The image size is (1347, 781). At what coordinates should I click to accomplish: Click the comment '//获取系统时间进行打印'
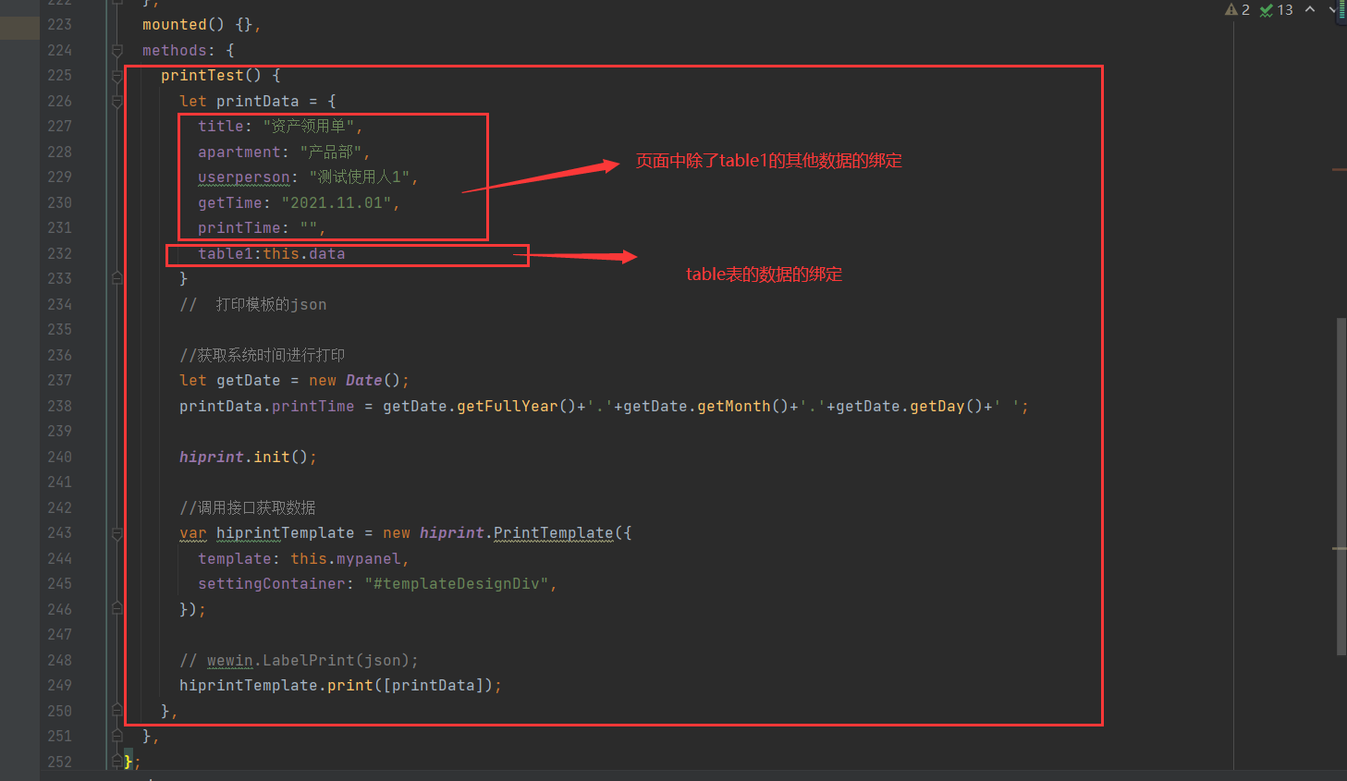point(262,356)
